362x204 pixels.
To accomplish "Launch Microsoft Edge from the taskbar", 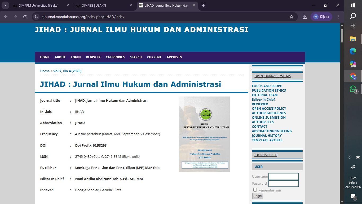I will (x=353, y=51).
